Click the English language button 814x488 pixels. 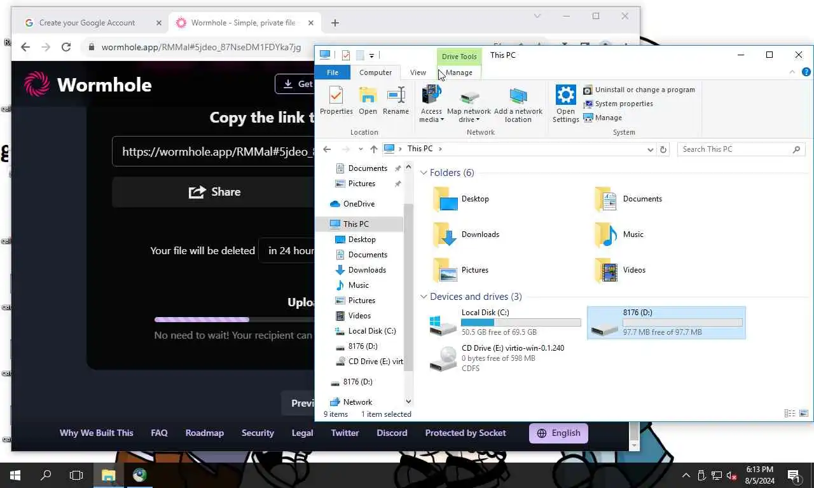(558, 433)
